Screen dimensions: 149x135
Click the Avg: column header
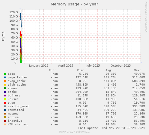[x=109, y=70]
